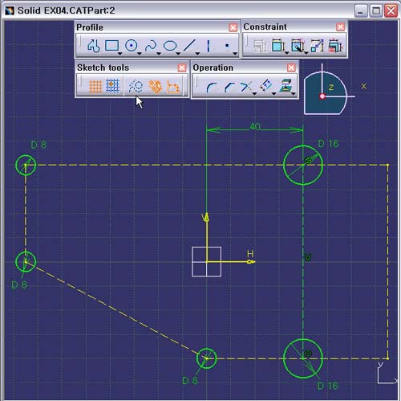Select the Profile polyline tool

tap(93, 46)
